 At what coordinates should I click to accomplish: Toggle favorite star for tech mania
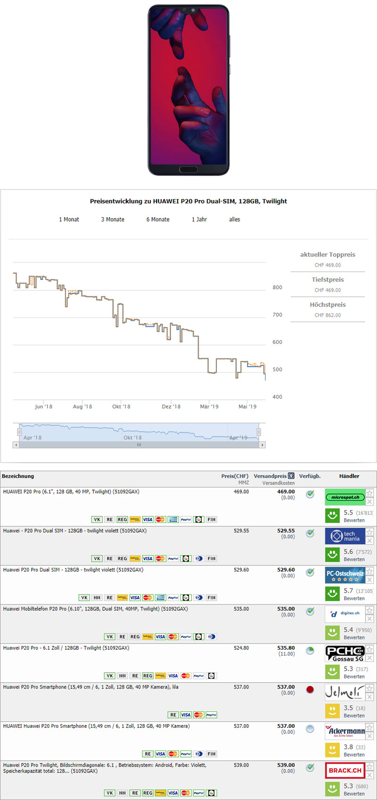[x=370, y=532]
